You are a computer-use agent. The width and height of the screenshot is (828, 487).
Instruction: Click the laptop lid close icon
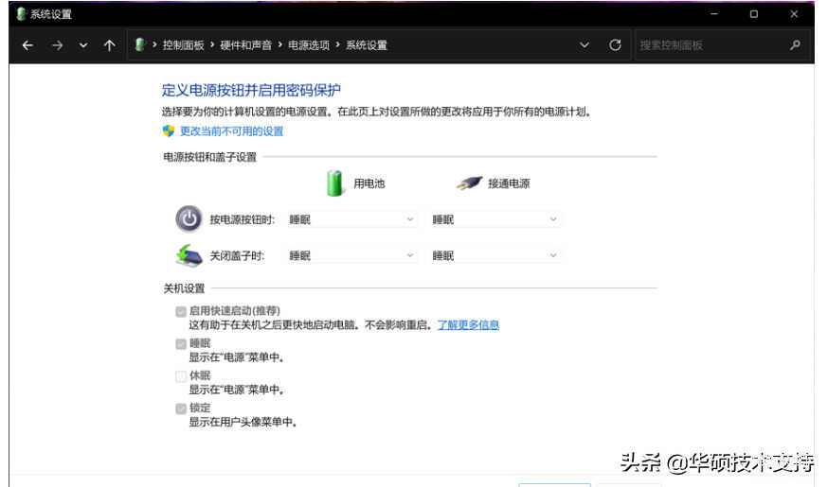pos(189,255)
